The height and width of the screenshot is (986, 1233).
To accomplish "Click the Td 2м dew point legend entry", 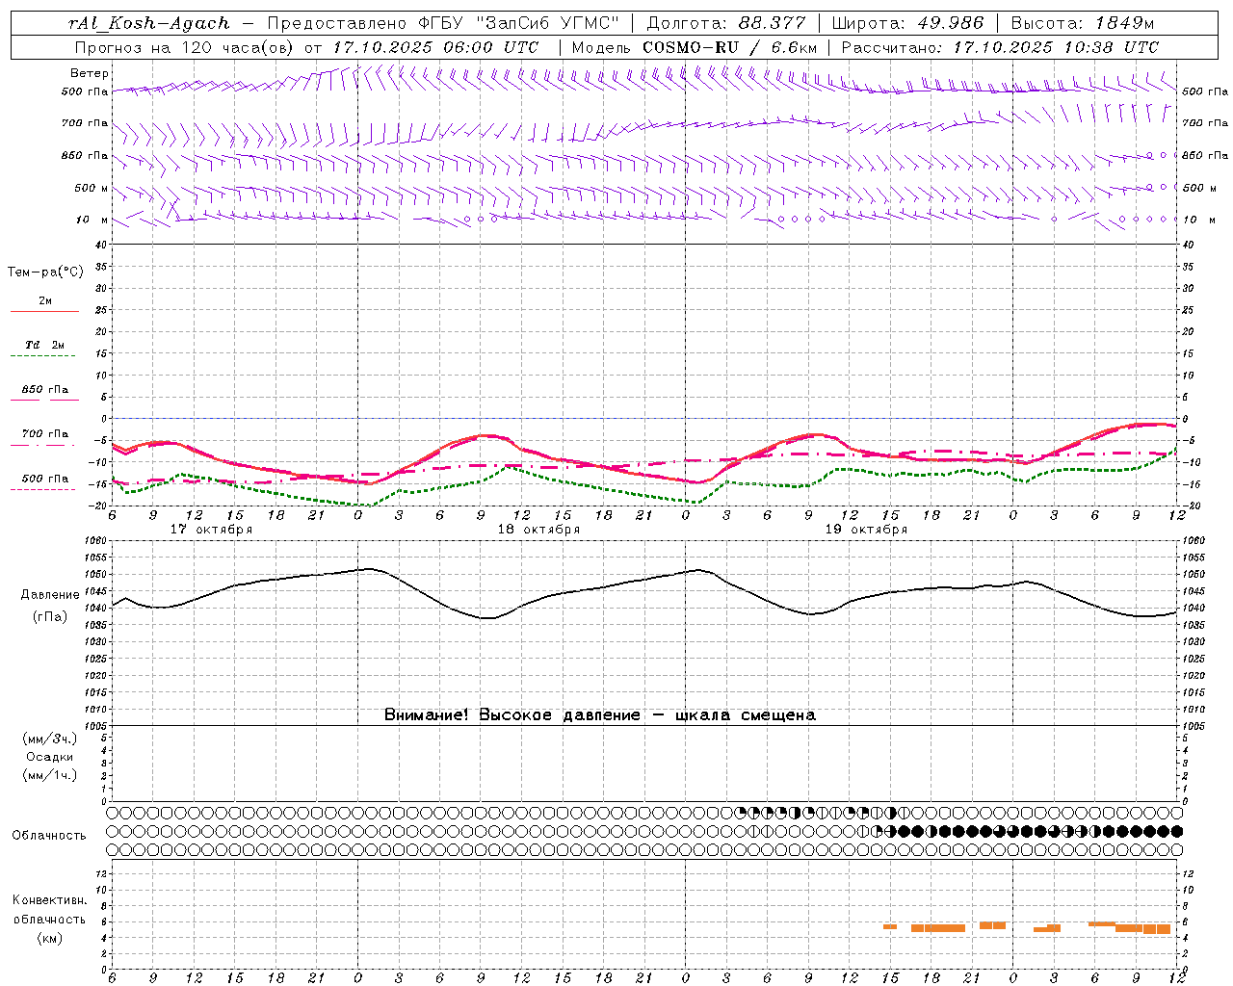I will (44, 345).
